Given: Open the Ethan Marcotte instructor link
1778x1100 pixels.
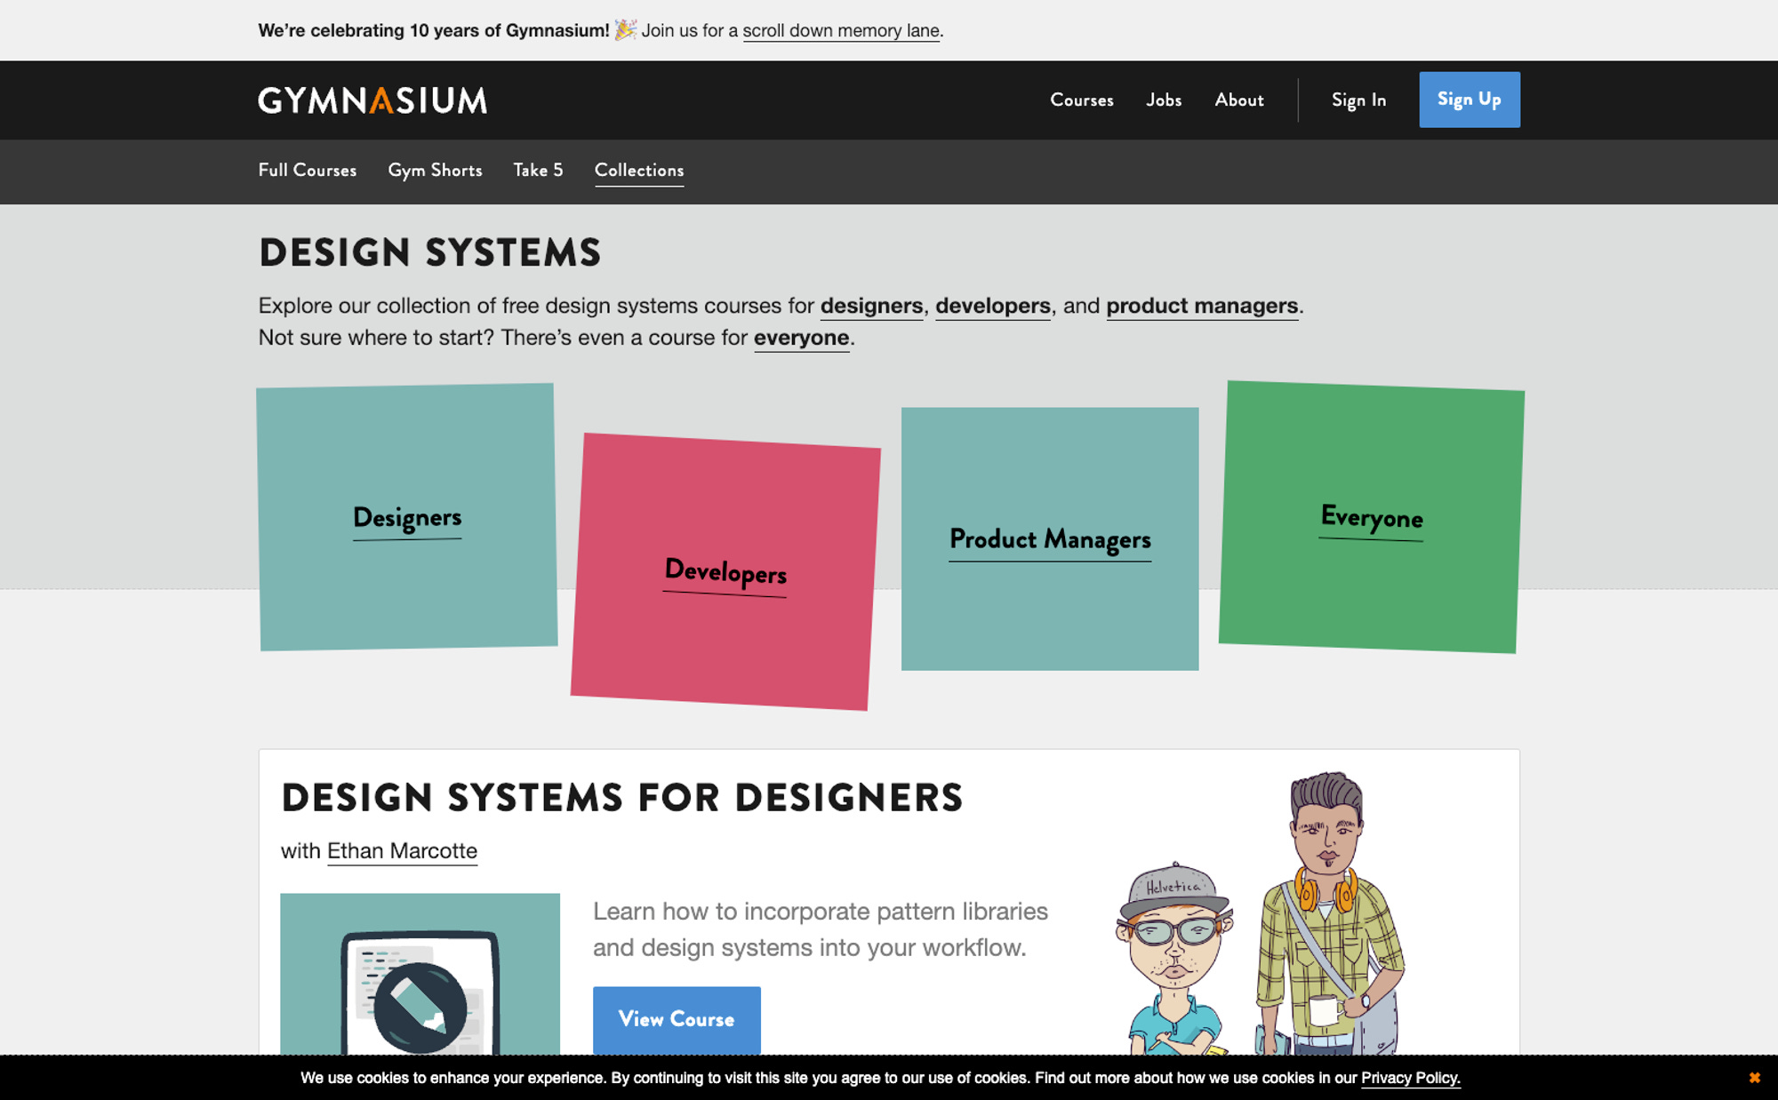Looking at the screenshot, I should 402,851.
